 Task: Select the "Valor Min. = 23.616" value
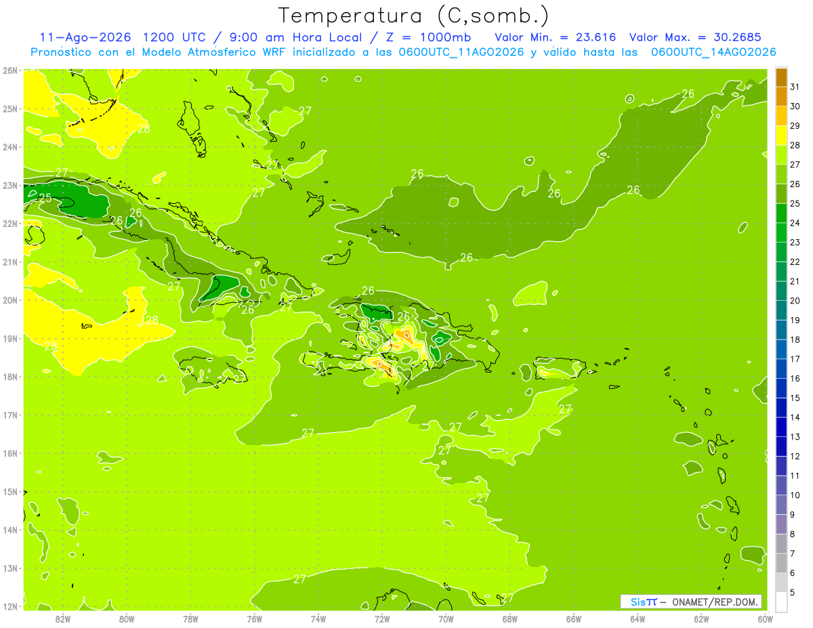[x=555, y=37]
